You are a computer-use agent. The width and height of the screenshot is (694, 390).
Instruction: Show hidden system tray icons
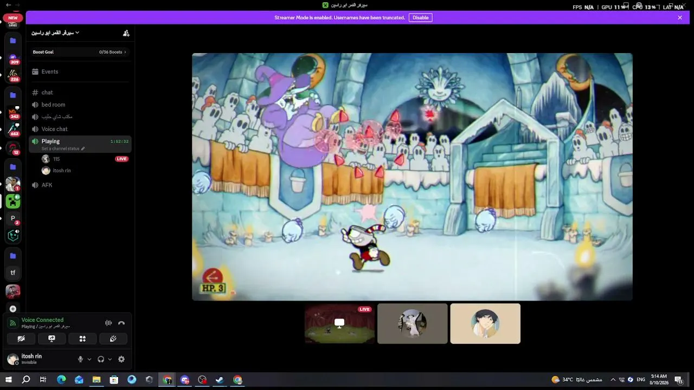613,380
